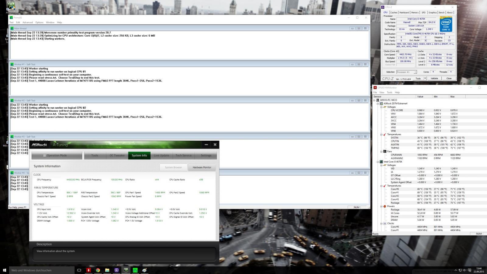Collapse the Clocks node in HWMonitor

(381, 223)
